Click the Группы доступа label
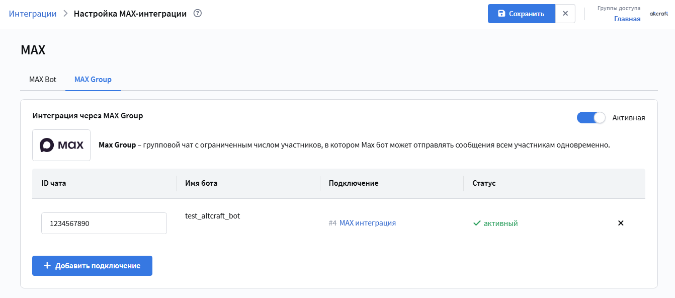The image size is (675, 298). pyautogui.click(x=619, y=8)
